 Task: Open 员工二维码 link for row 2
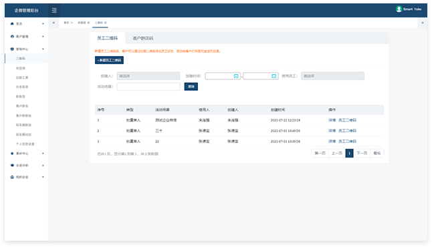348,131
